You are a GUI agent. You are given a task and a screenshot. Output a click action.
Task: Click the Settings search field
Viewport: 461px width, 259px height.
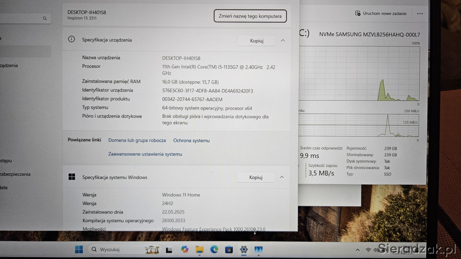(x=25, y=18)
